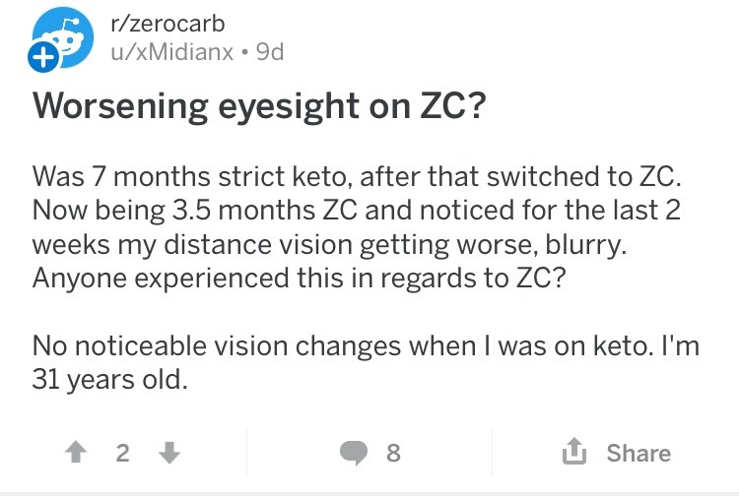Tap the 'Now being 3.5 months ZC' line
The image size is (739, 496).
359,212
